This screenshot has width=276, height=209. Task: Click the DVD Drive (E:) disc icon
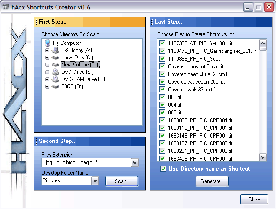coord(56,72)
